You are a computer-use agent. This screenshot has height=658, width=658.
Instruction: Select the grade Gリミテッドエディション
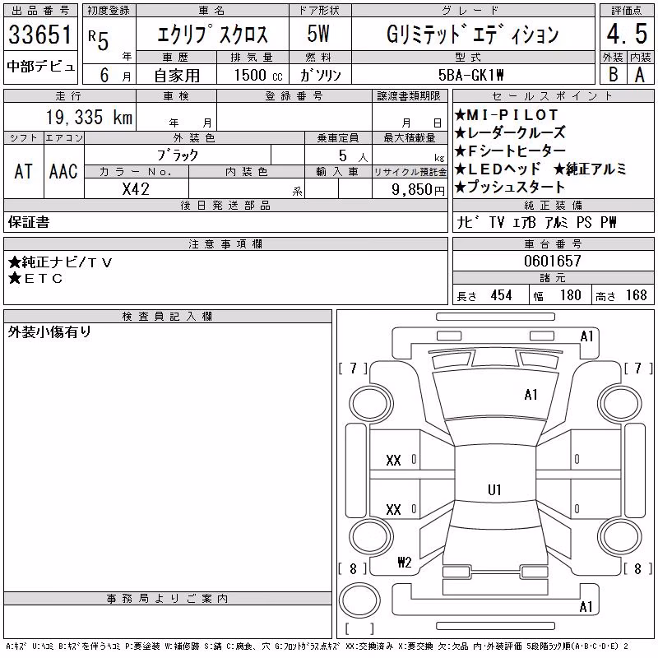(x=472, y=35)
